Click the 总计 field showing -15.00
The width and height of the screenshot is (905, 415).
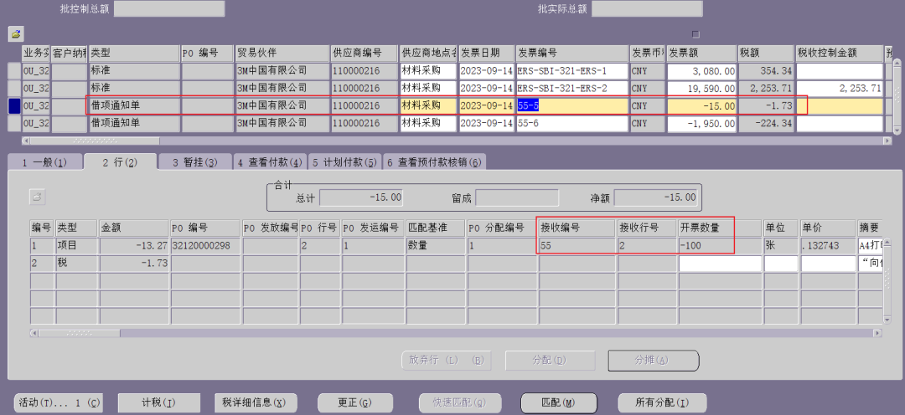(361, 198)
